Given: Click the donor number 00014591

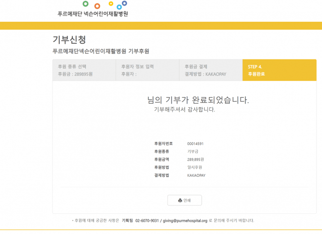Looking at the screenshot, I should pyautogui.click(x=195, y=144).
